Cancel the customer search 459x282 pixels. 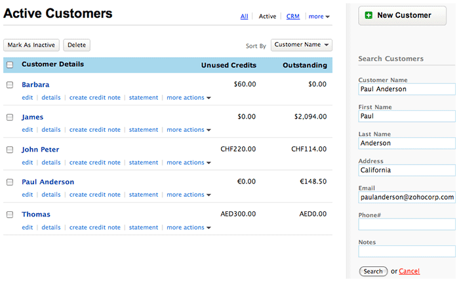[409, 271]
